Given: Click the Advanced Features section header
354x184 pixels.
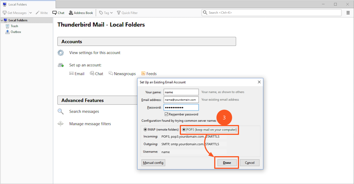Looking at the screenshot, I should pos(98,100).
